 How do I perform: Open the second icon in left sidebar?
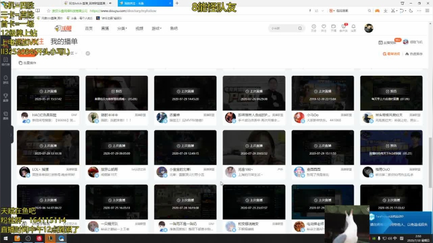click(5, 79)
